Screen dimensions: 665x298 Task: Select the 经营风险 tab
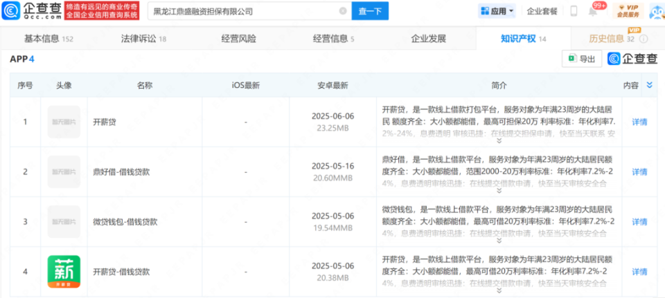239,39
